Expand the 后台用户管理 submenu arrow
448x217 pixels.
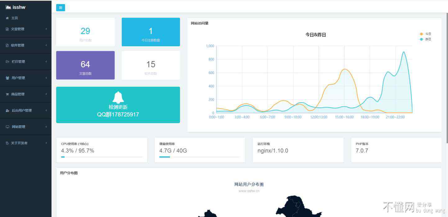pyautogui.click(x=46, y=110)
